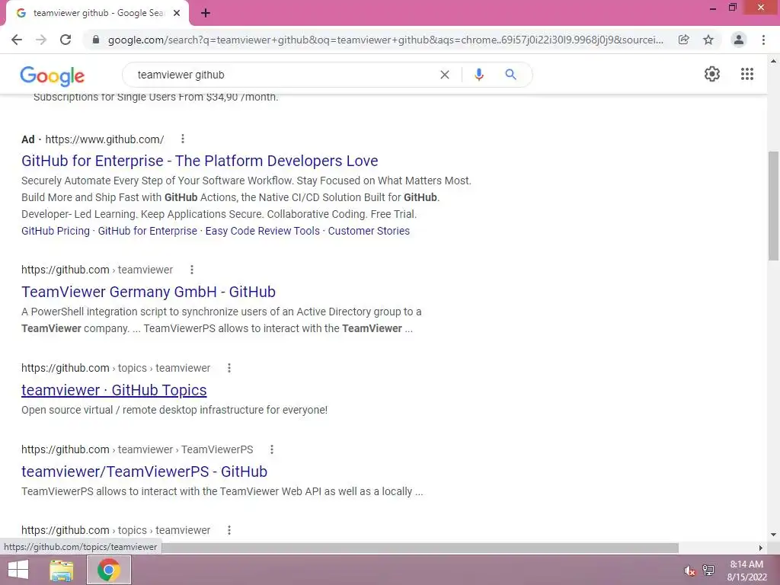
Task: Go to Google homepage via logo
Action: click(x=53, y=76)
